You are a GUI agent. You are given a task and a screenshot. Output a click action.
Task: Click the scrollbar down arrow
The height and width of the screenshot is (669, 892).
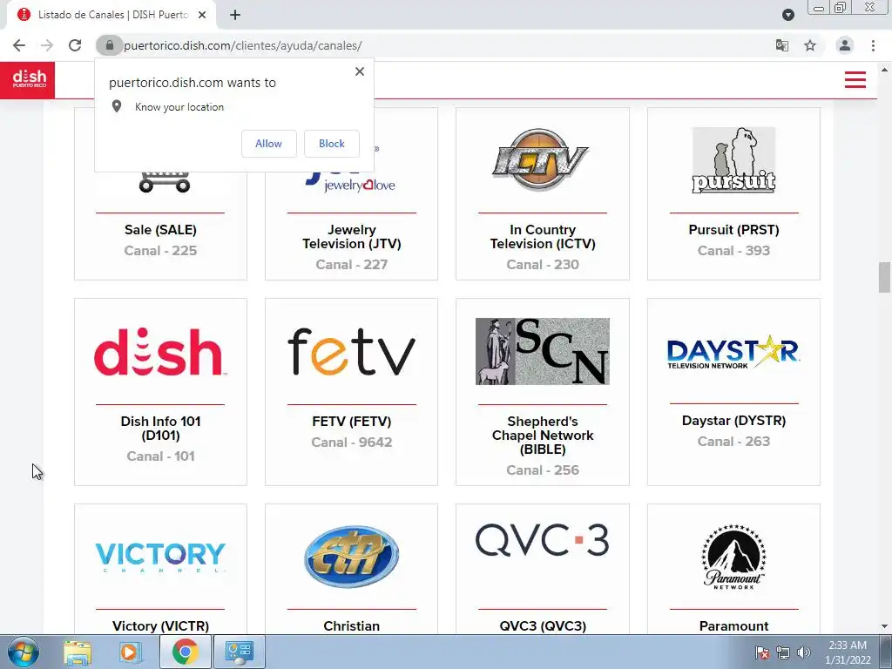pyautogui.click(x=884, y=626)
